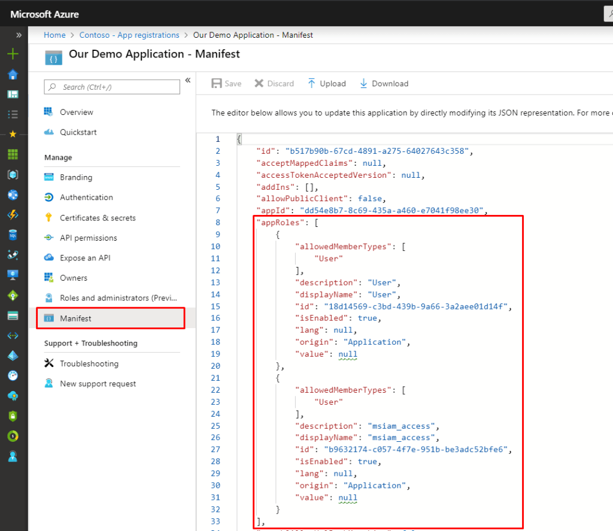Click the Discard toolbar button

click(x=274, y=83)
